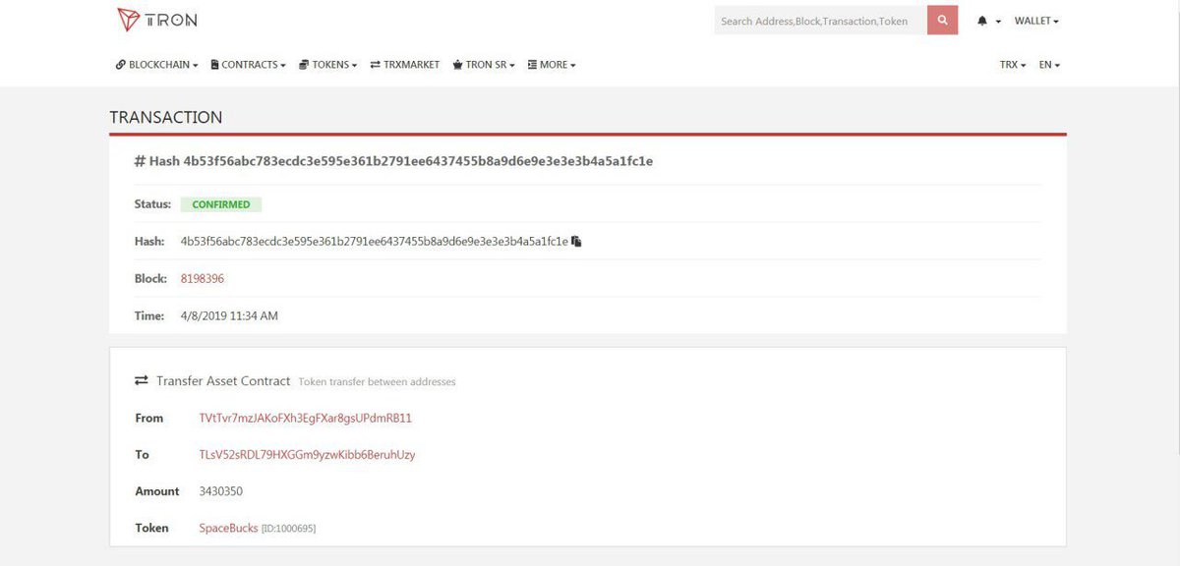Click 'Token transfer between addresses' subtitle

[x=377, y=382]
